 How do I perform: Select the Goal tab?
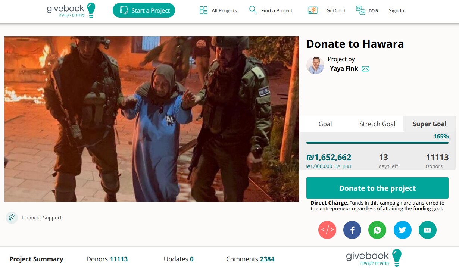[325, 124]
